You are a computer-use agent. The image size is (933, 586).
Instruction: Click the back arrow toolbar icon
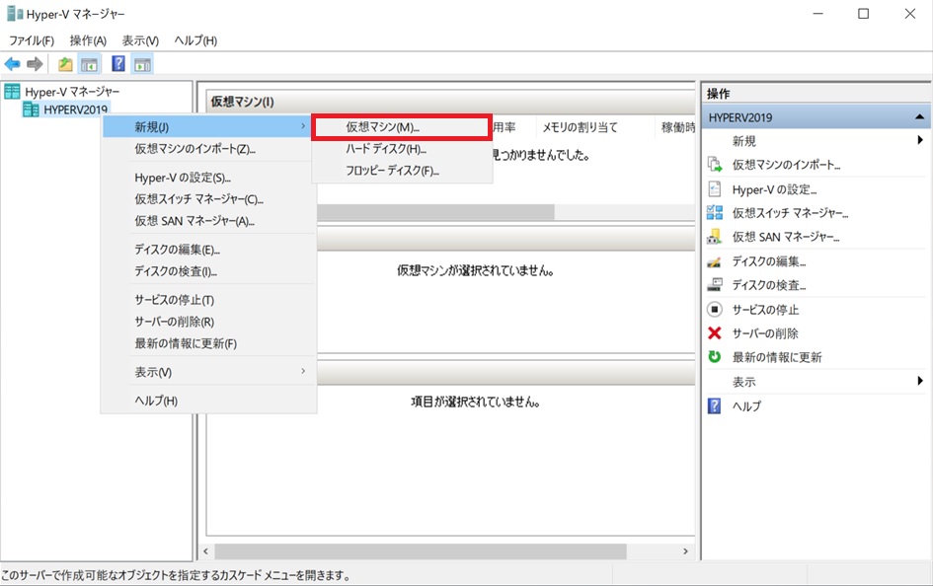pos(12,64)
